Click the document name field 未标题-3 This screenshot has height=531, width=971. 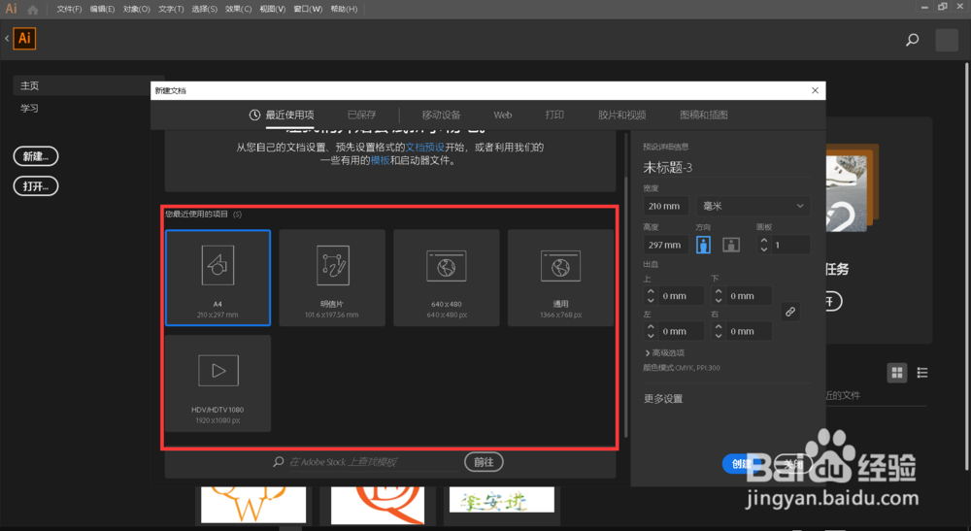click(725, 168)
